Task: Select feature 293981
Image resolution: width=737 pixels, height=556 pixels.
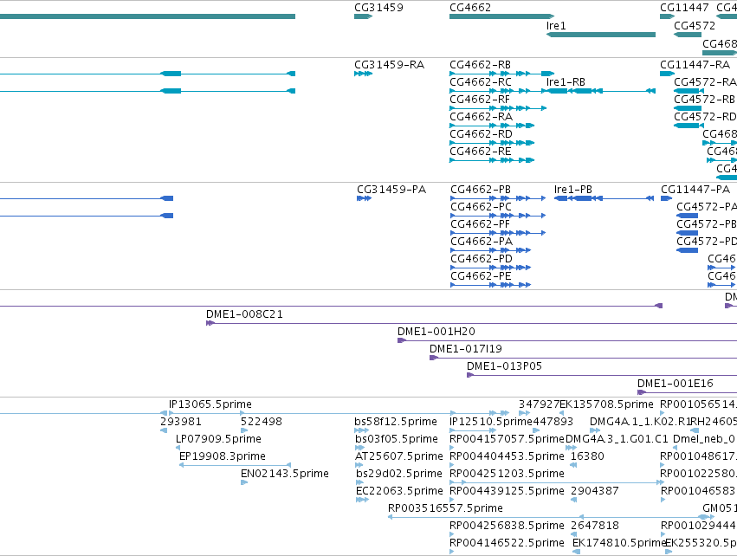Action: tap(180, 422)
